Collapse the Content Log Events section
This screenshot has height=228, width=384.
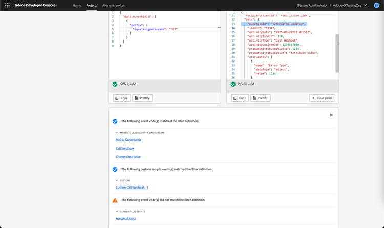pyautogui.click(x=117, y=211)
